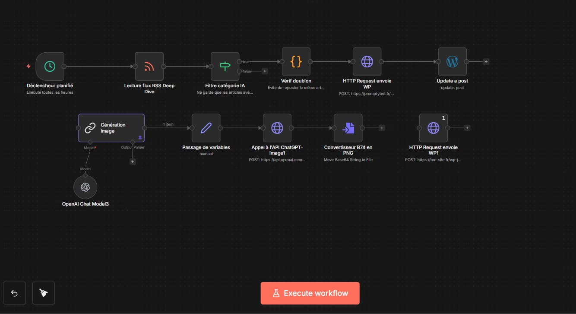Click plus after Convertisseur B74 en PNG
576x314 pixels.
click(382, 128)
